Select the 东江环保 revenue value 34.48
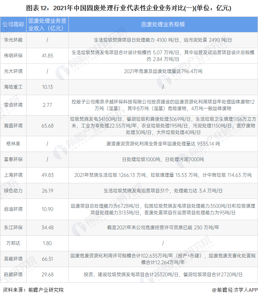Screen dimensions: 258x298 tap(47, 227)
